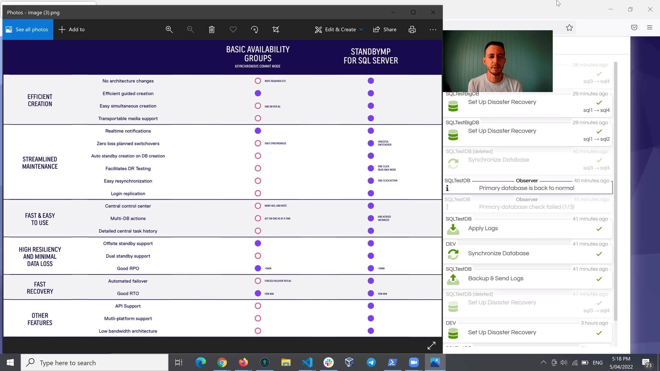Click See all photos
Screen dimensions: 660x371
tap(28, 30)
